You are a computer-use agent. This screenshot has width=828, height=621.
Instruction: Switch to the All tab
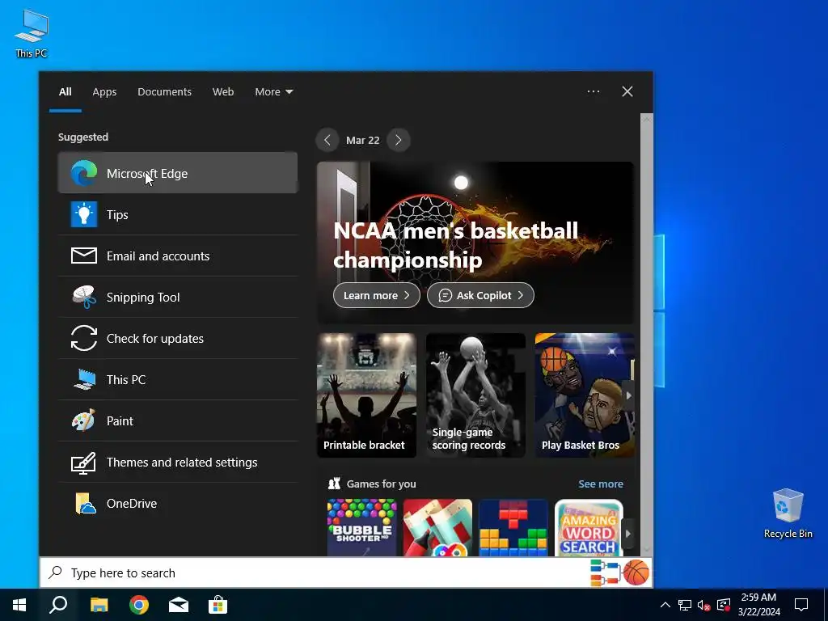point(65,92)
